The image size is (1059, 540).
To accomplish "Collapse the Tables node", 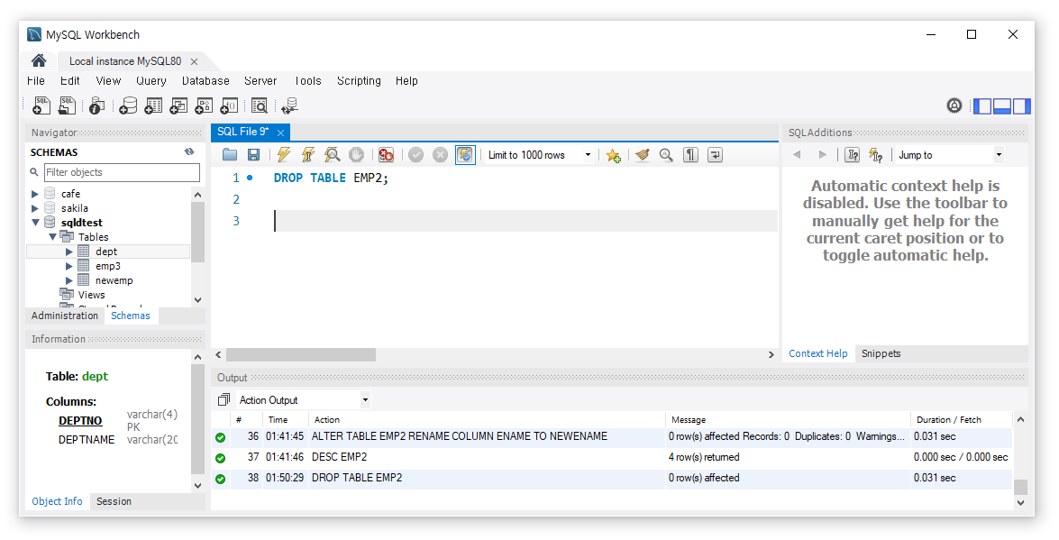I will tap(52, 237).
